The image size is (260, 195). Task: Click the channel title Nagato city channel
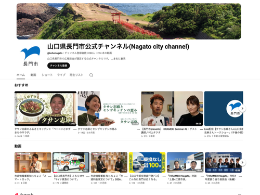click(118, 46)
